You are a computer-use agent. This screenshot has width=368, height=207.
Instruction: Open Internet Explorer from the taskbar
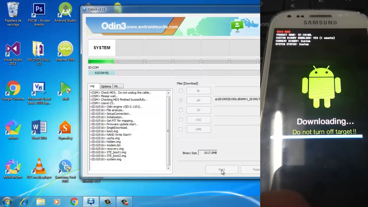(24, 202)
